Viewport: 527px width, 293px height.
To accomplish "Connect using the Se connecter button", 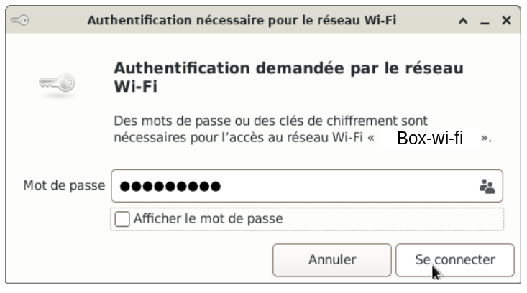I will point(454,260).
